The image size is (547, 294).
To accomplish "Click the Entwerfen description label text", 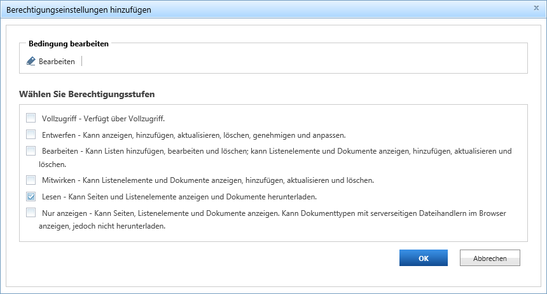I will tap(193, 135).
